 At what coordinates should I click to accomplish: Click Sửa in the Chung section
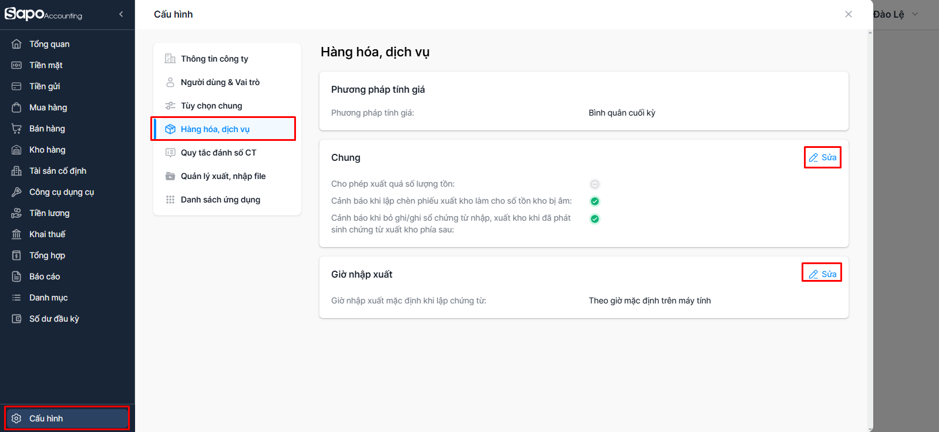[x=822, y=157]
